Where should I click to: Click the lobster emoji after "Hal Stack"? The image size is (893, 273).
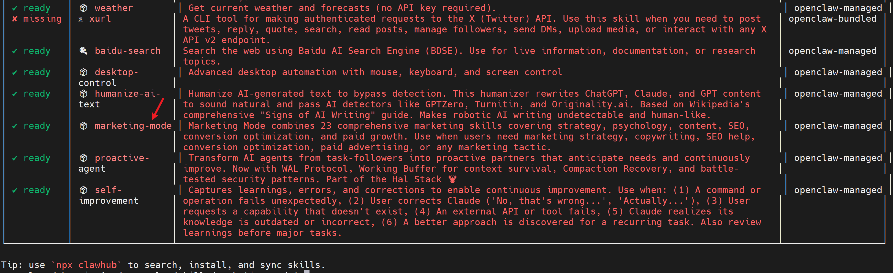coord(452,179)
